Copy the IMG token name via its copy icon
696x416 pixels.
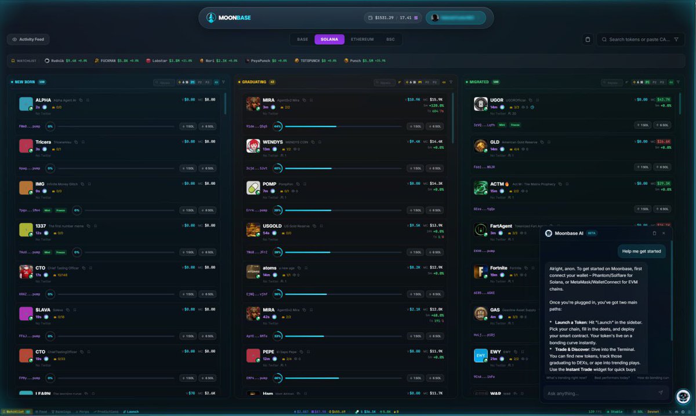click(x=82, y=184)
